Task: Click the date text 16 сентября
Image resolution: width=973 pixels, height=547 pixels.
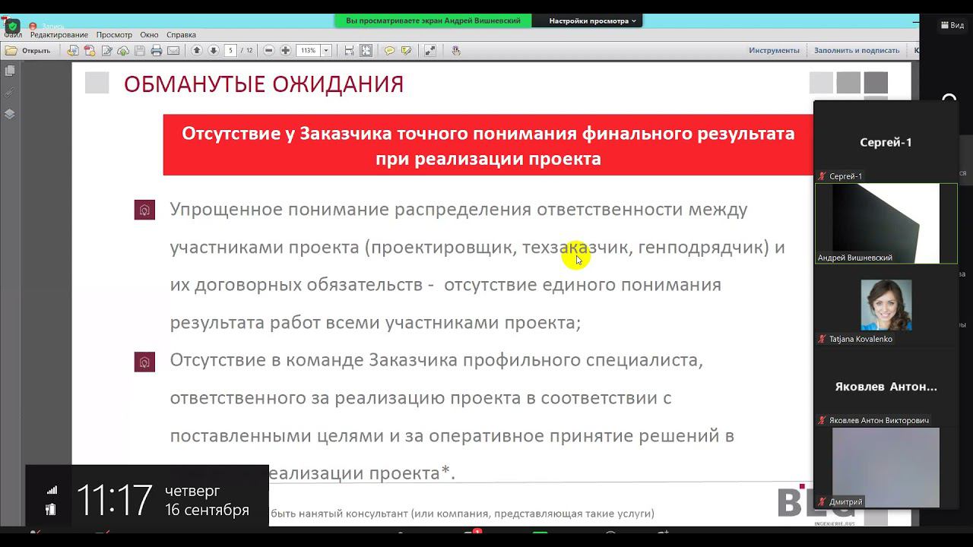Action: click(207, 511)
